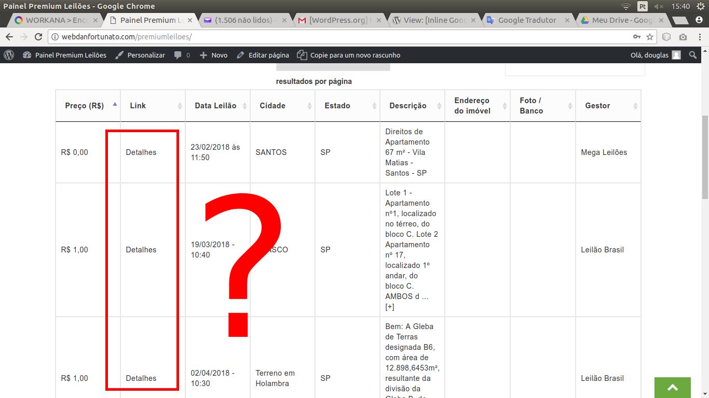Sort table by Cidade column
Image resolution: width=709 pixels, height=398 pixels.
[283, 106]
